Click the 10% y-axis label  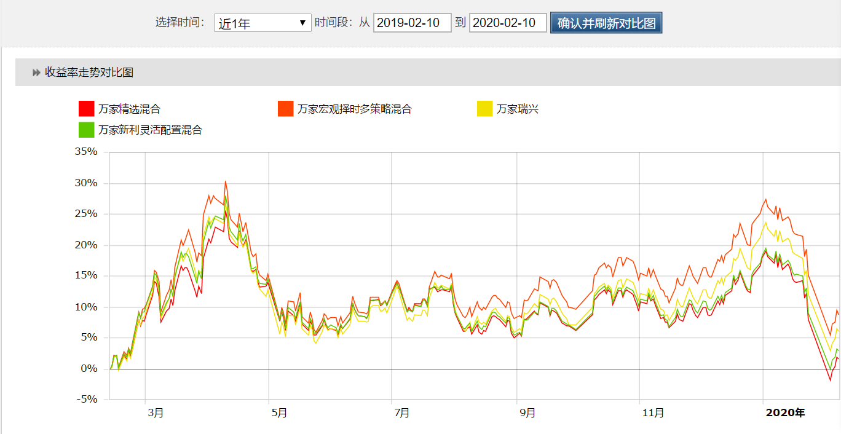(86, 307)
